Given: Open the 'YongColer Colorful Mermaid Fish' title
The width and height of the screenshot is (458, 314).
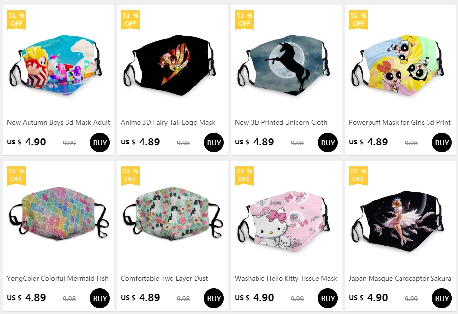Looking at the screenshot, I should coord(58,278).
